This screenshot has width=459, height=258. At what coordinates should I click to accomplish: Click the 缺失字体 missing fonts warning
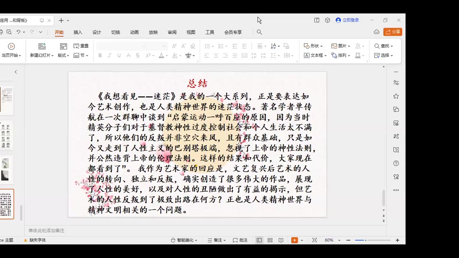coord(35,240)
